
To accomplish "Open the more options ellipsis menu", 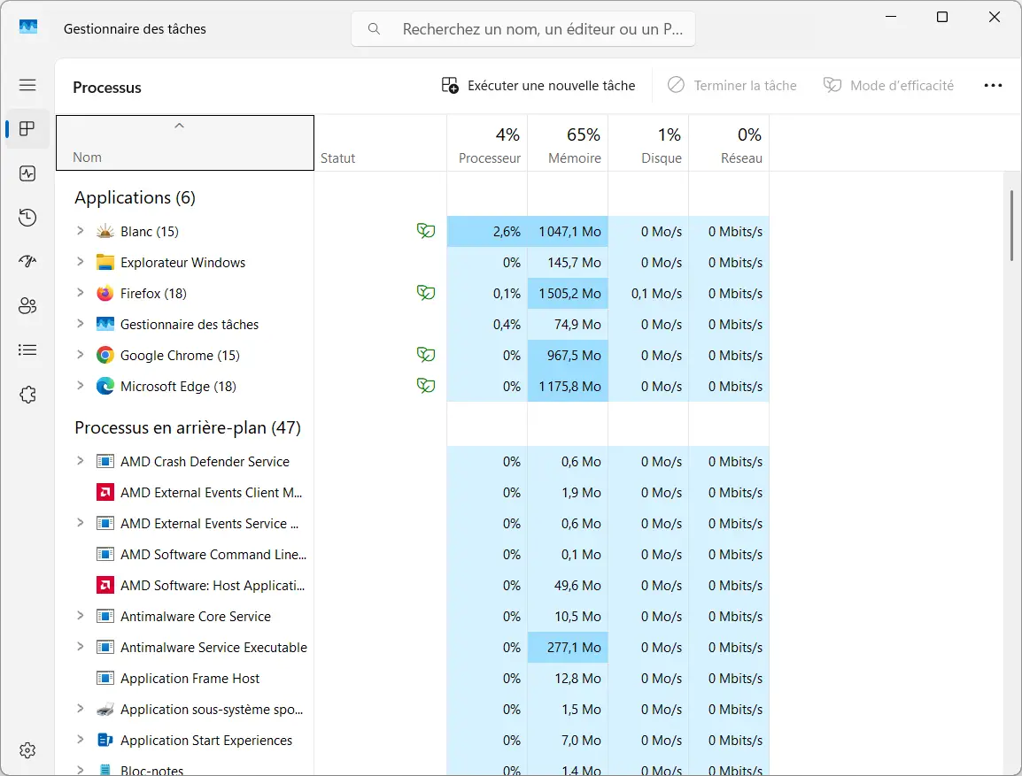I will pos(993,85).
